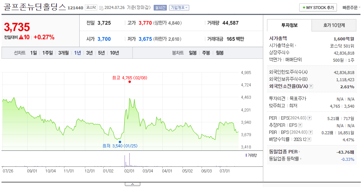362x187 pixels.
Task: Select the 10년 line chart period
Action: (114, 53)
